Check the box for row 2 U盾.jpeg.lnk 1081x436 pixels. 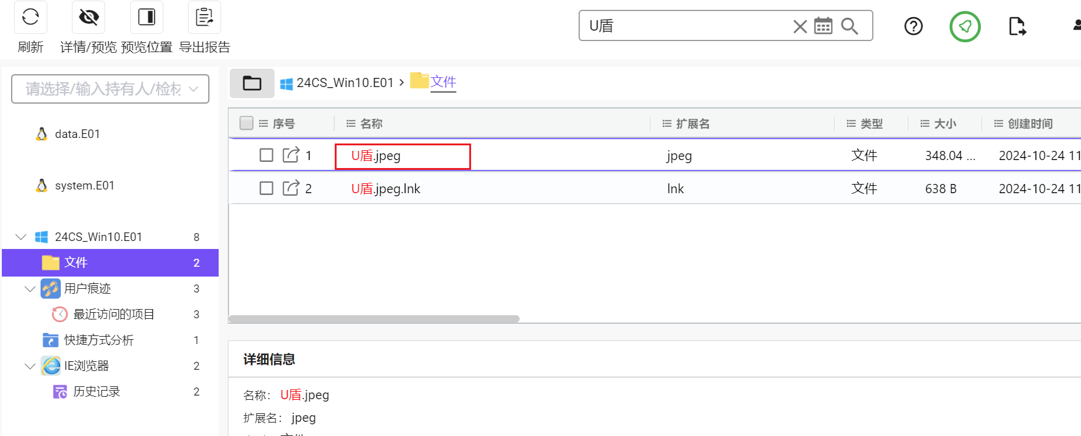266,188
